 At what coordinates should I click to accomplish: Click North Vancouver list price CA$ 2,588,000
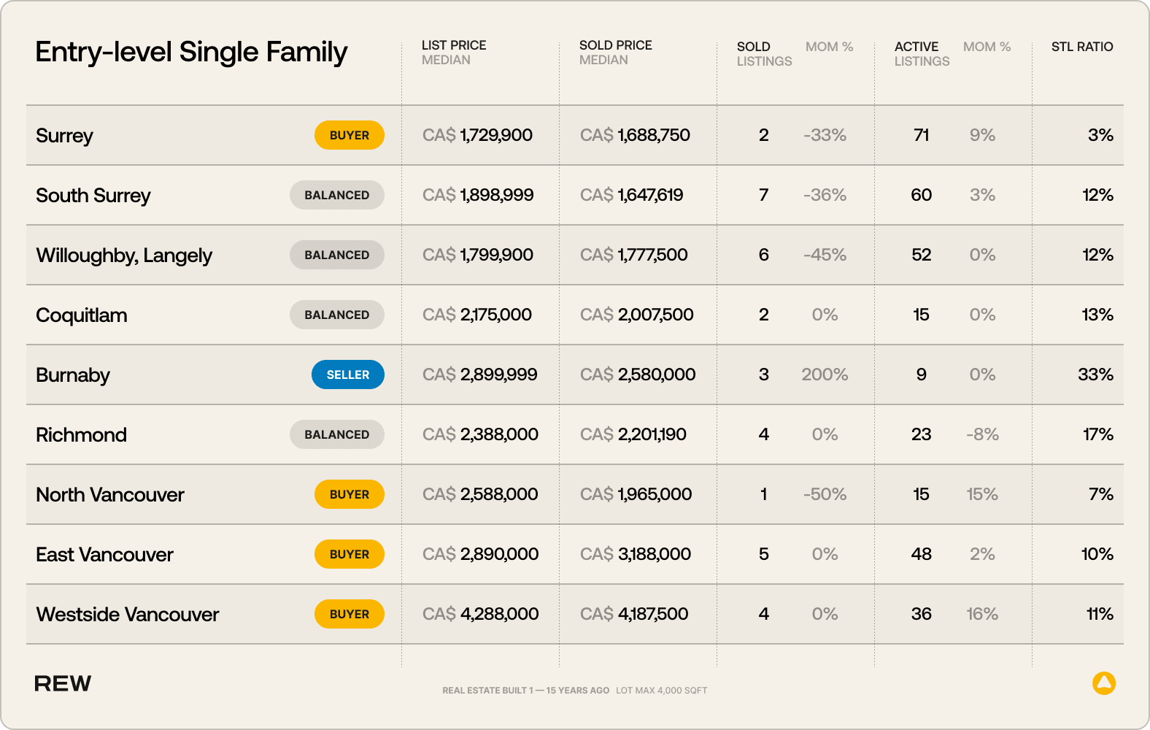[480, 494]
